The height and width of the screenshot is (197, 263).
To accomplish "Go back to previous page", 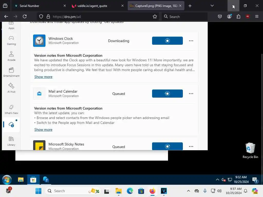I will click(x=6, y=16).
